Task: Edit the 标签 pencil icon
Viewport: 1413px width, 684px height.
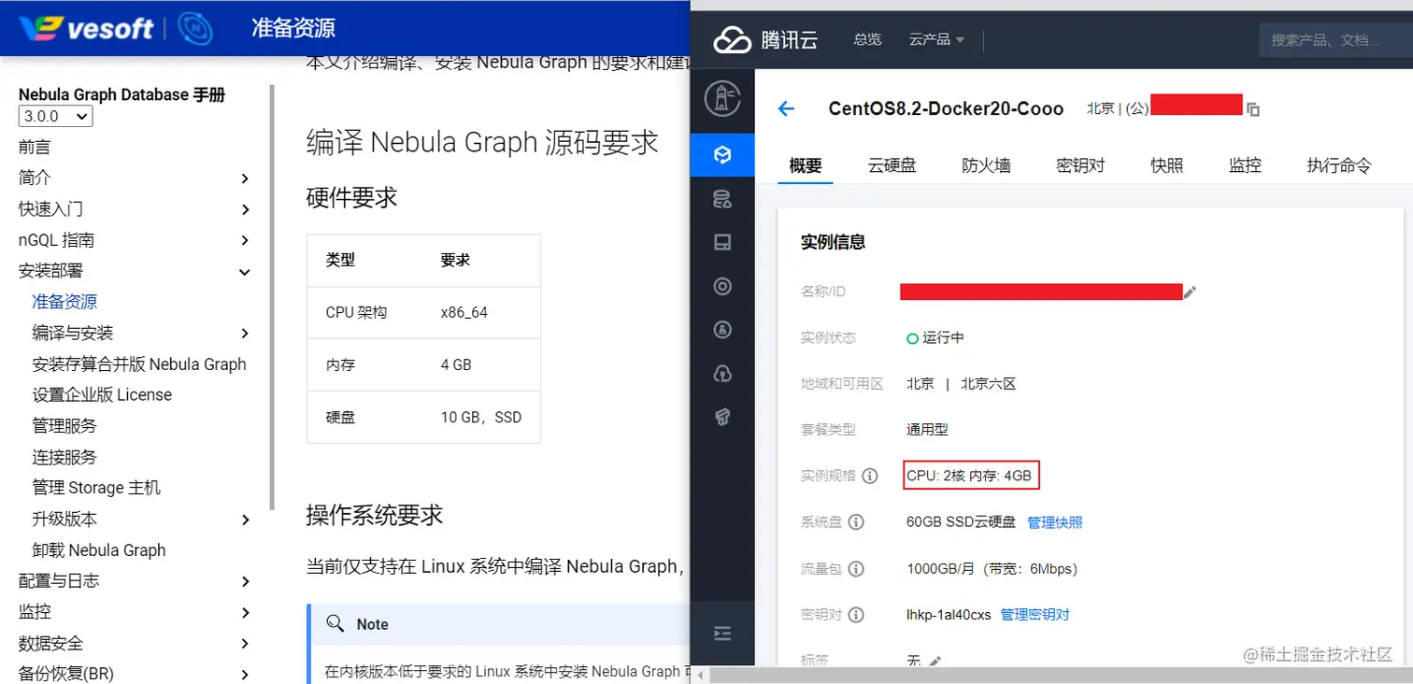Action: pos(935,661)
